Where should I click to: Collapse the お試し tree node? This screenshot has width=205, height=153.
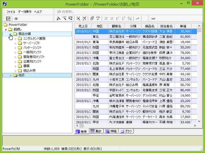click(x=6, y=29)
